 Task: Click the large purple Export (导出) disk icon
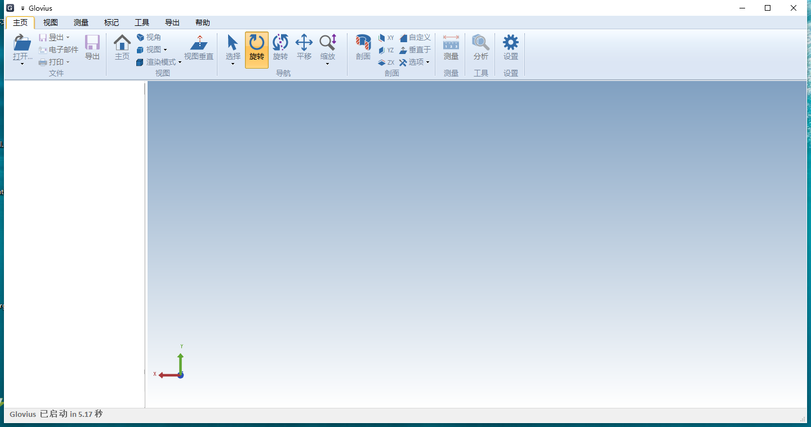tap(92, 43)
